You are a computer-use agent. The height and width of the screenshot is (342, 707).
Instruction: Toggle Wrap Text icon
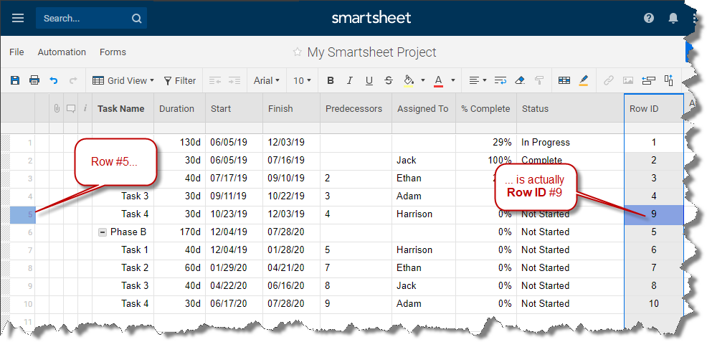500,80
